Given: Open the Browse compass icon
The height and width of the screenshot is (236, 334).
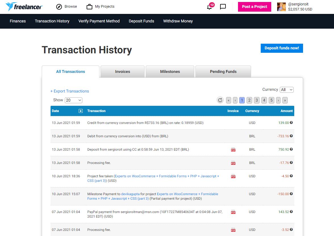Looking at the screenshot, I should [59, 7].
